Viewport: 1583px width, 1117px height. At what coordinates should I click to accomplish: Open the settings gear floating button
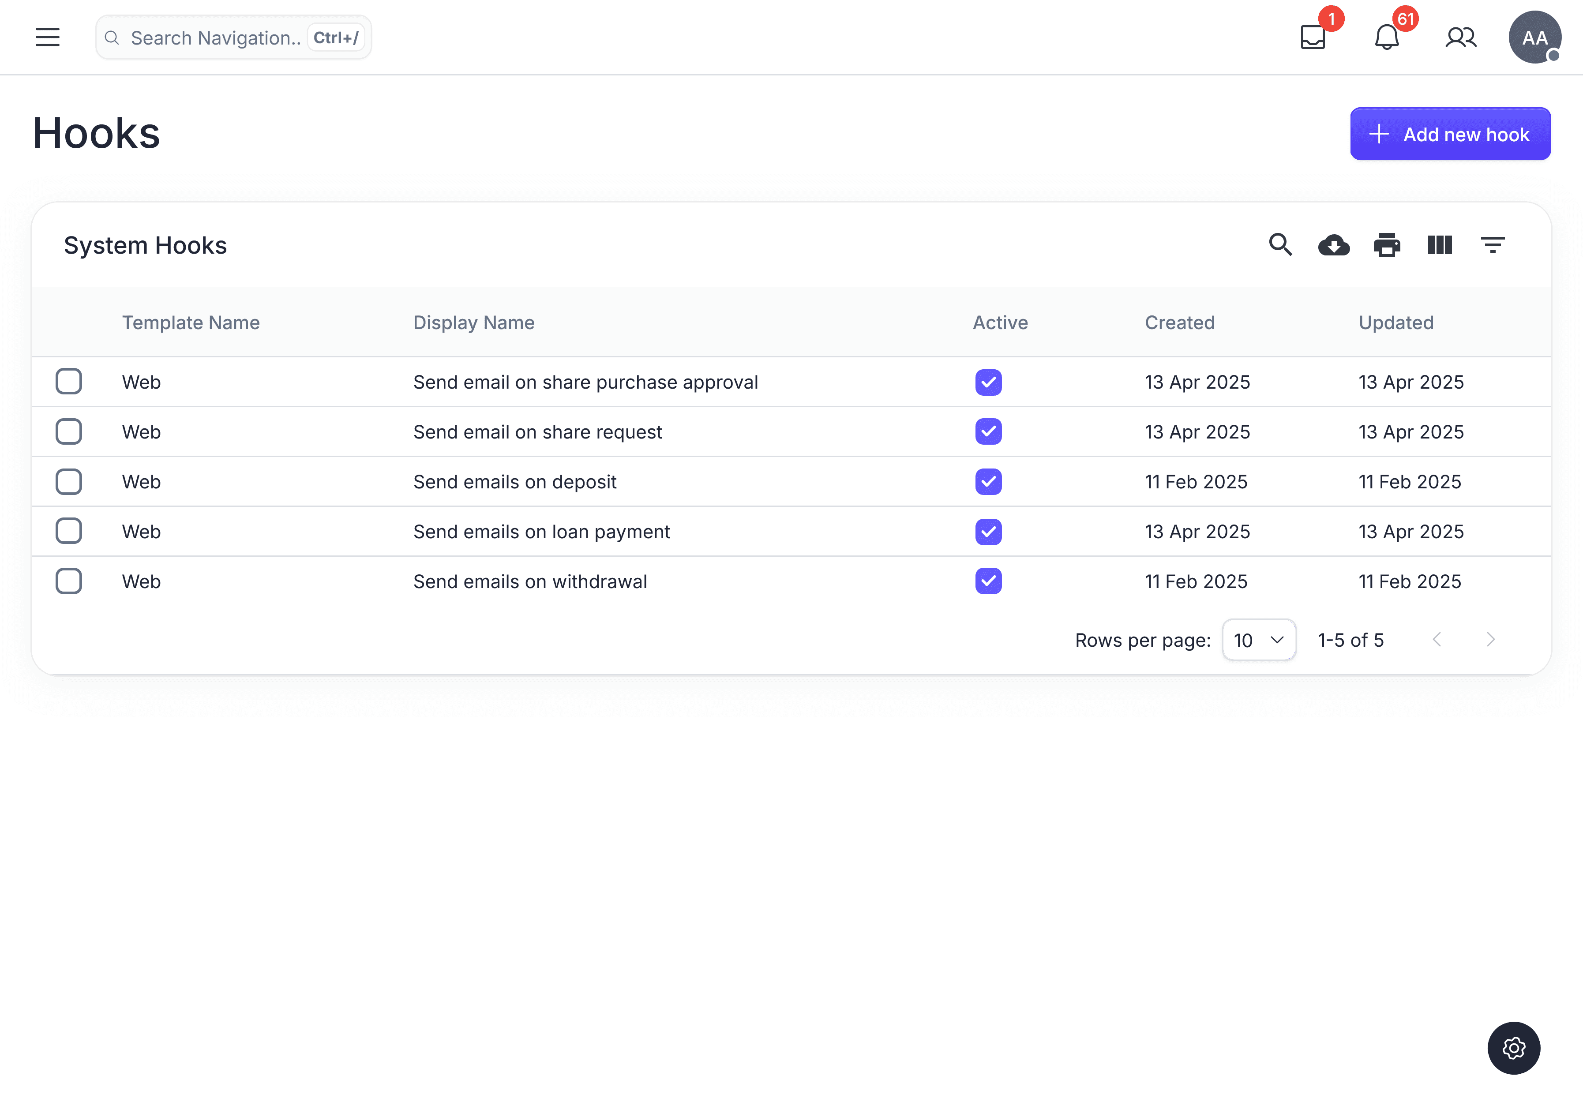coord(1513,1048)
